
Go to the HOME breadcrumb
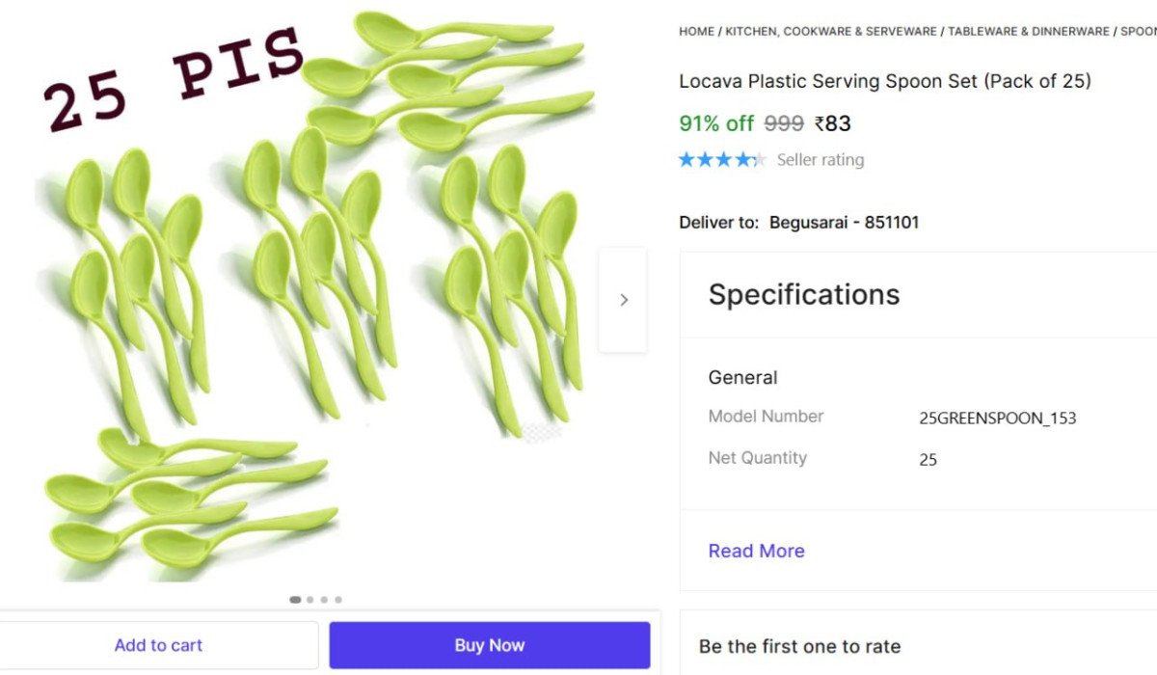click(696, 32)
